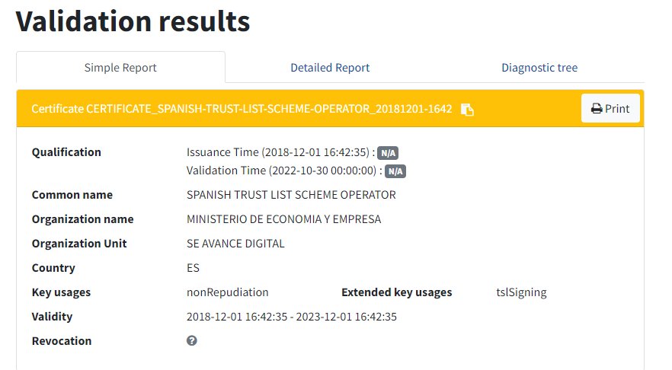Click the Validation results heading

133,22
